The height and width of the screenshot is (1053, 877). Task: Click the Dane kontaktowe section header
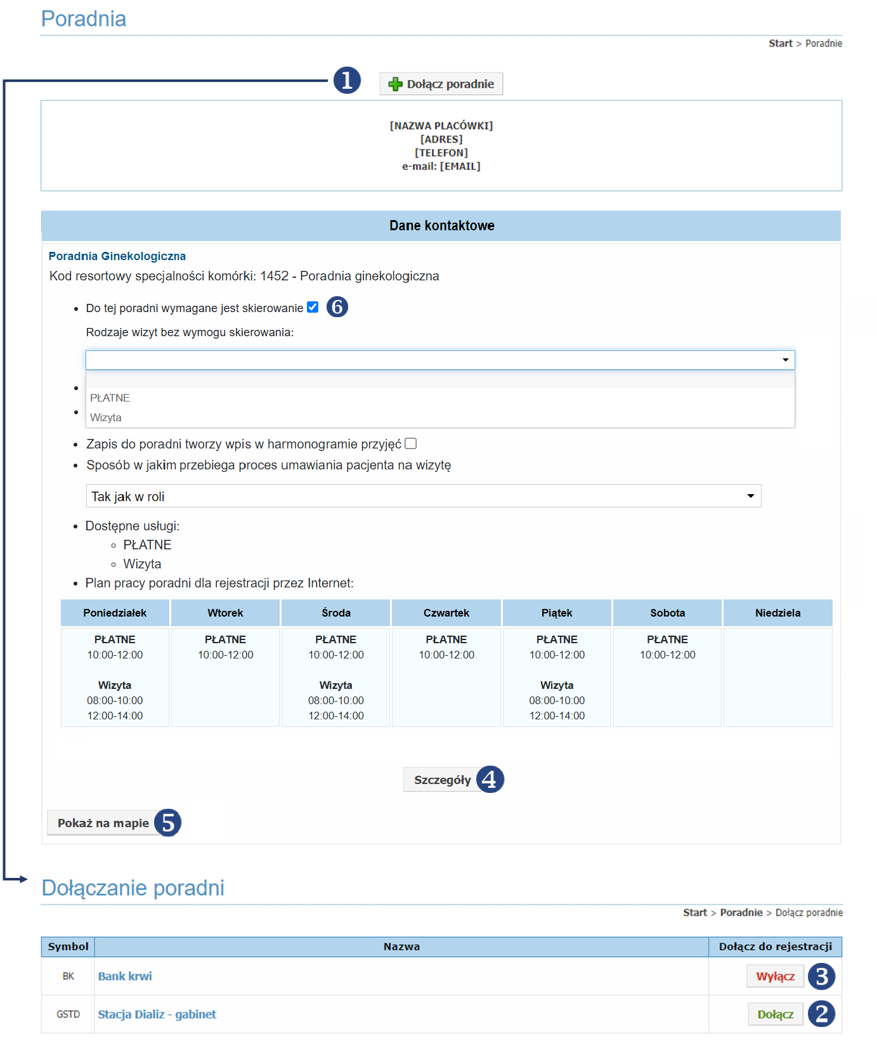(x=441, y=226)
